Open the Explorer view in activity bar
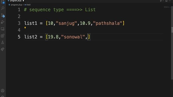 click(x=2, y=2)
